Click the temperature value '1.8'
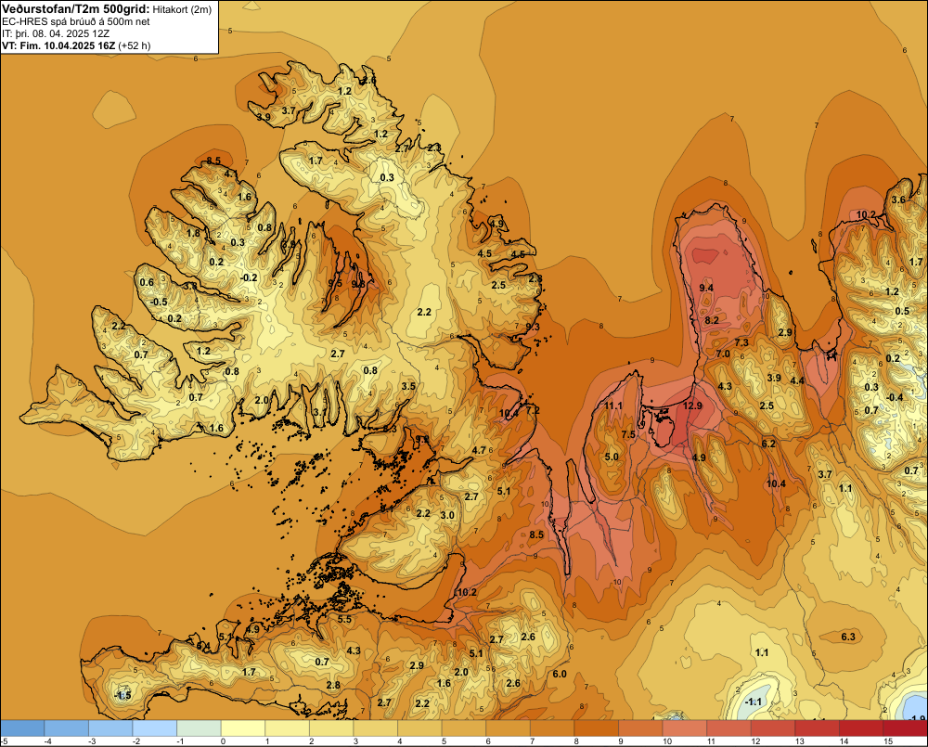928x747 pixels. [194, 233]
